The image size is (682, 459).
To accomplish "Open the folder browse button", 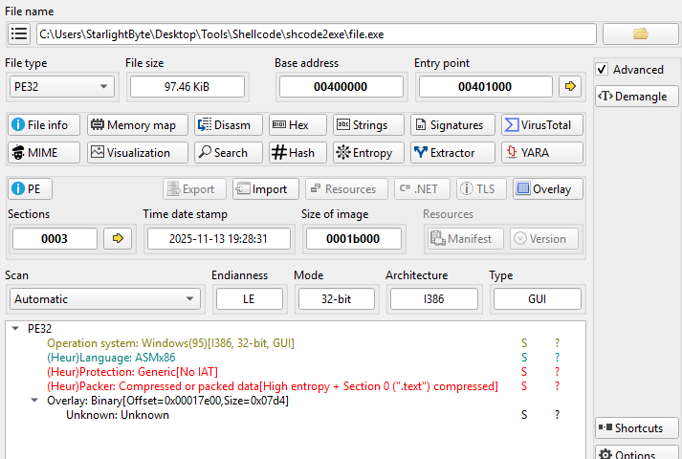I will (x=640, y=33).
